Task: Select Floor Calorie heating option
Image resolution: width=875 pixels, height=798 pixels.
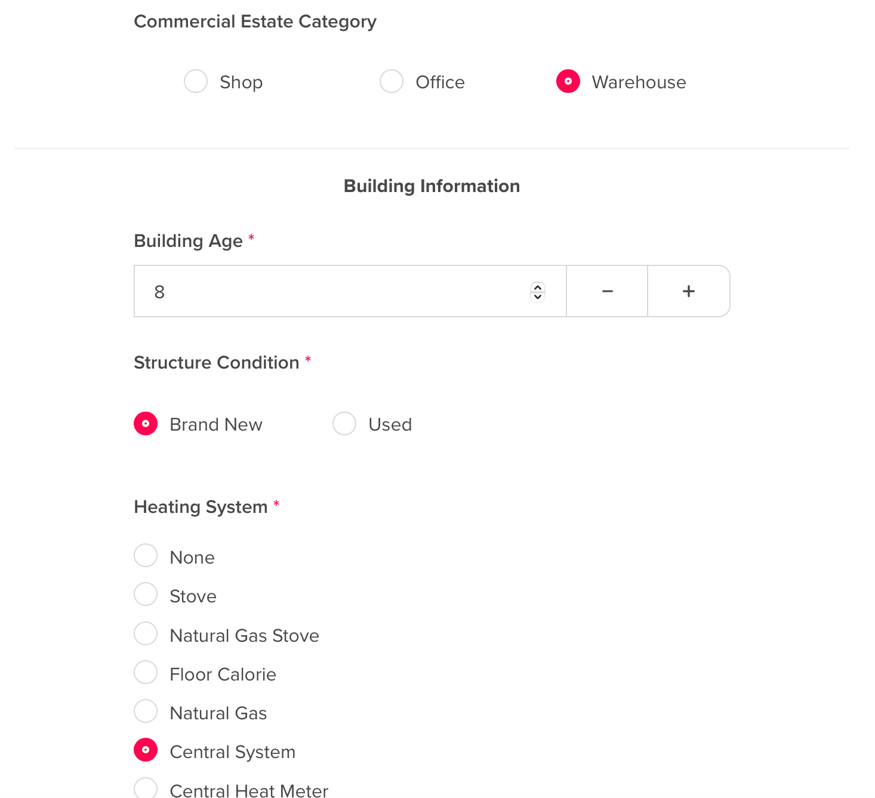Action: tap(146, 673)
